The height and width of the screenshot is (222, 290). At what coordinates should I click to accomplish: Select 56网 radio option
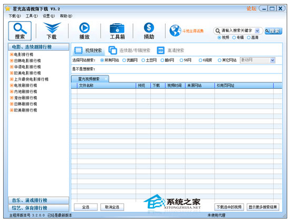click(x=181, y=60)
